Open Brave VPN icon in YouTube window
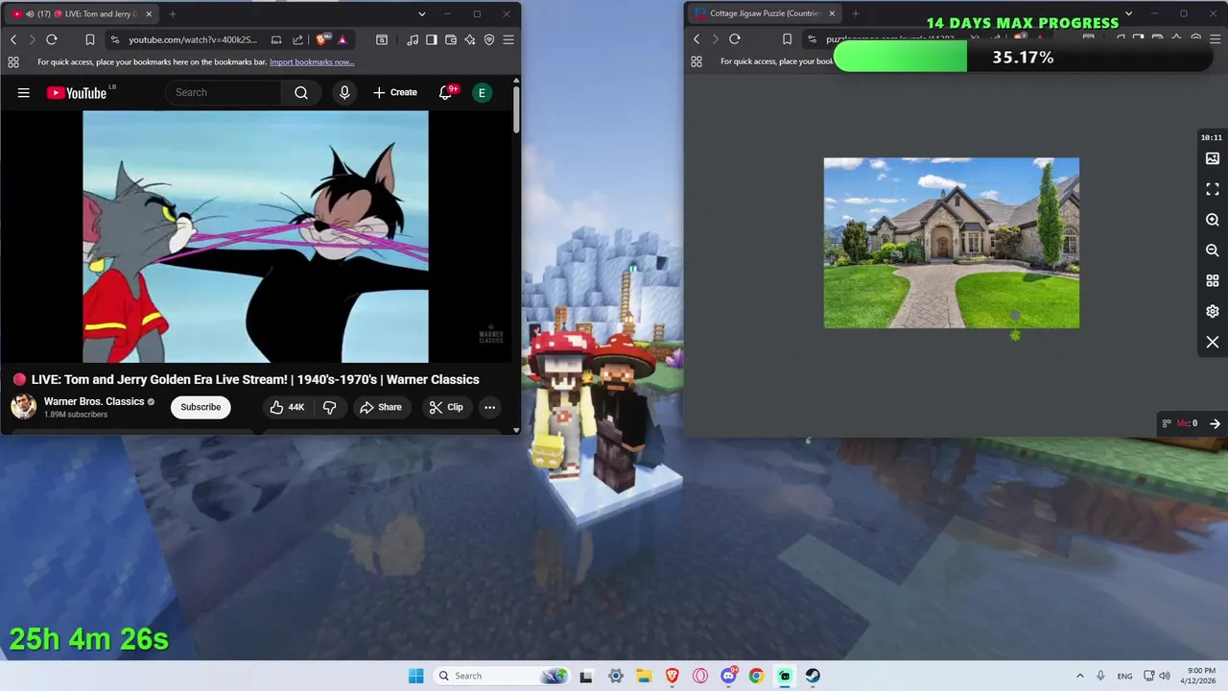The height and width of the screenshot is (691, 1228). pyautogui.click(x=489, y=39)
